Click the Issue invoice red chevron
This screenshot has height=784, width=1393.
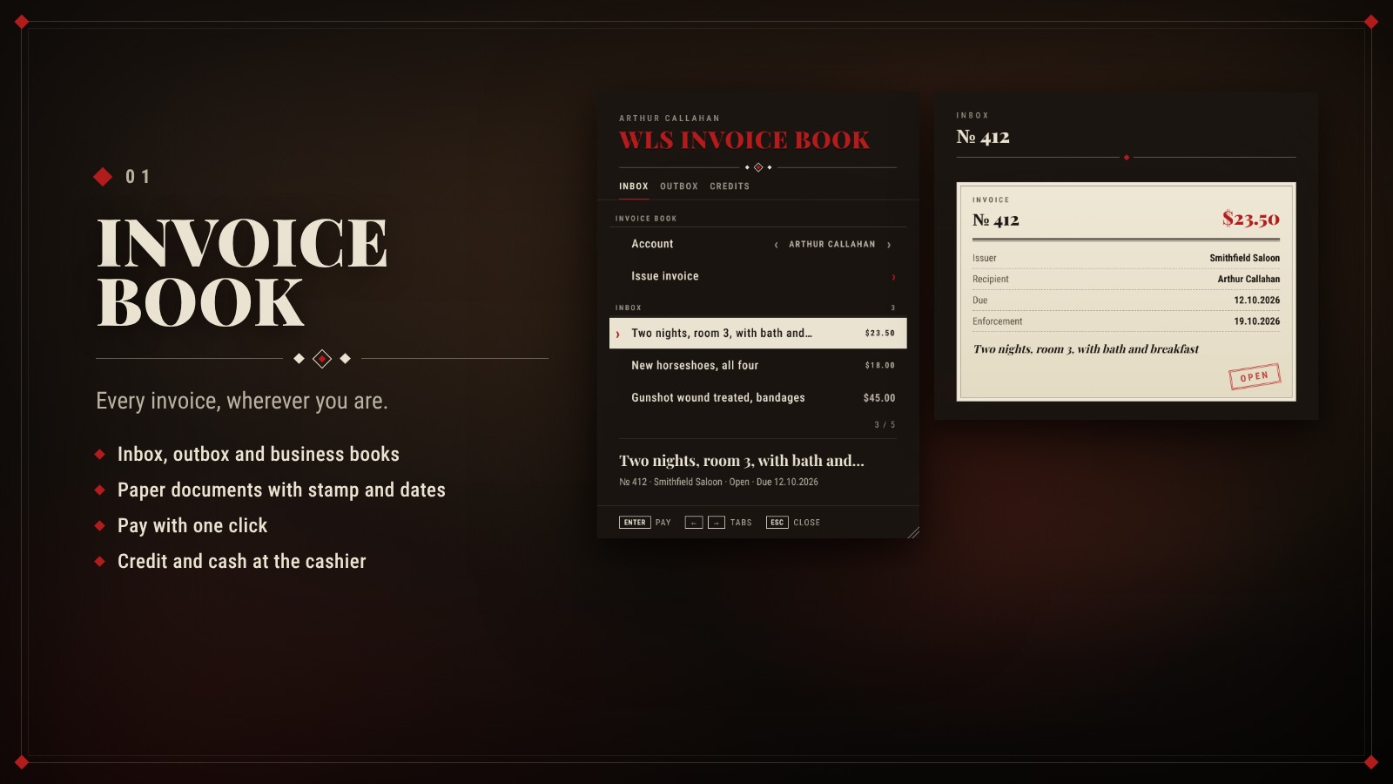point(893,277)
